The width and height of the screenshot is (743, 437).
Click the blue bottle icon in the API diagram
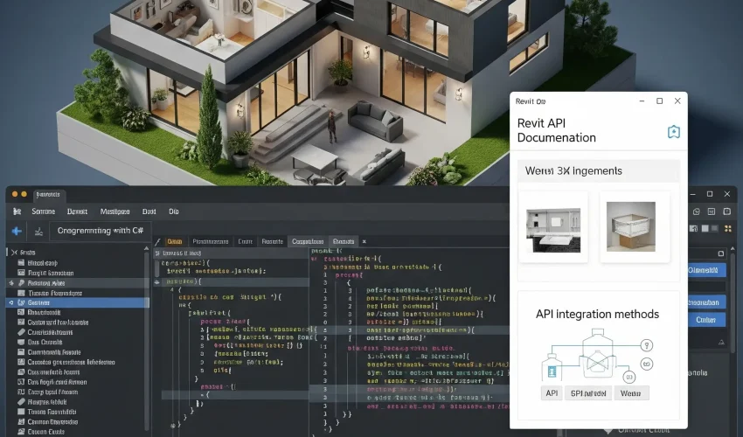552,372
